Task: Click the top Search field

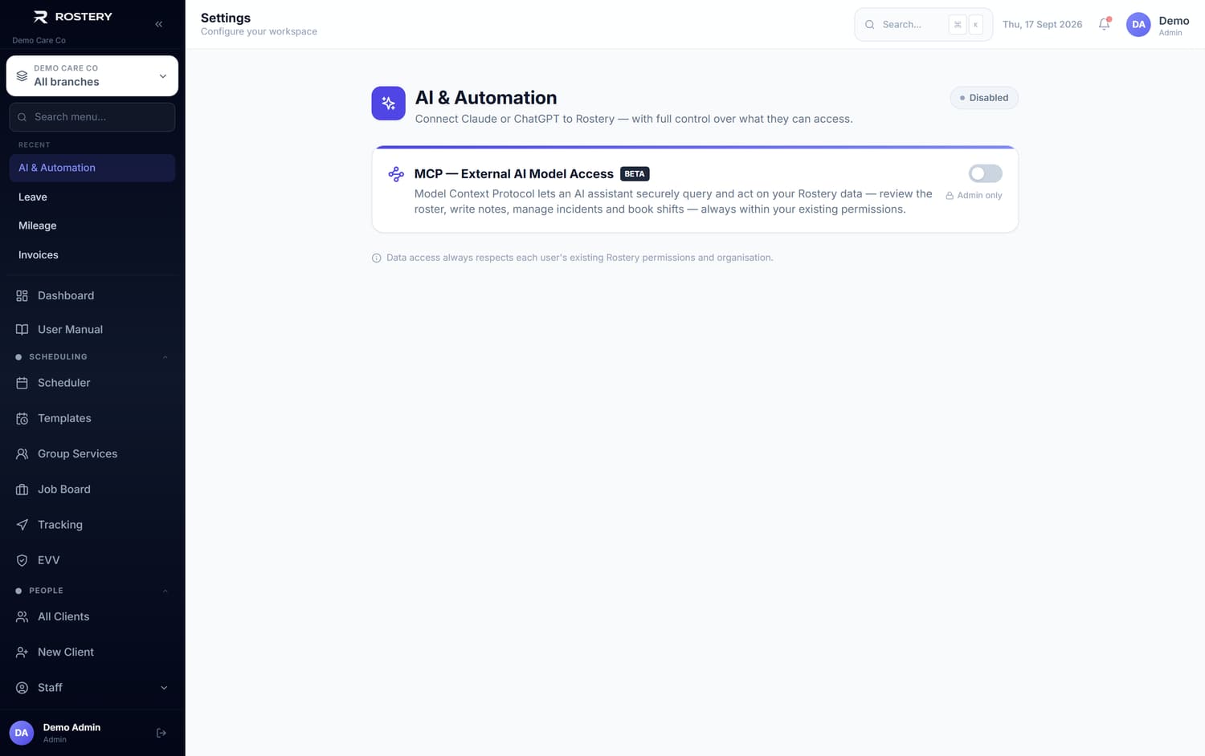Action: click(x=923, y=24)
